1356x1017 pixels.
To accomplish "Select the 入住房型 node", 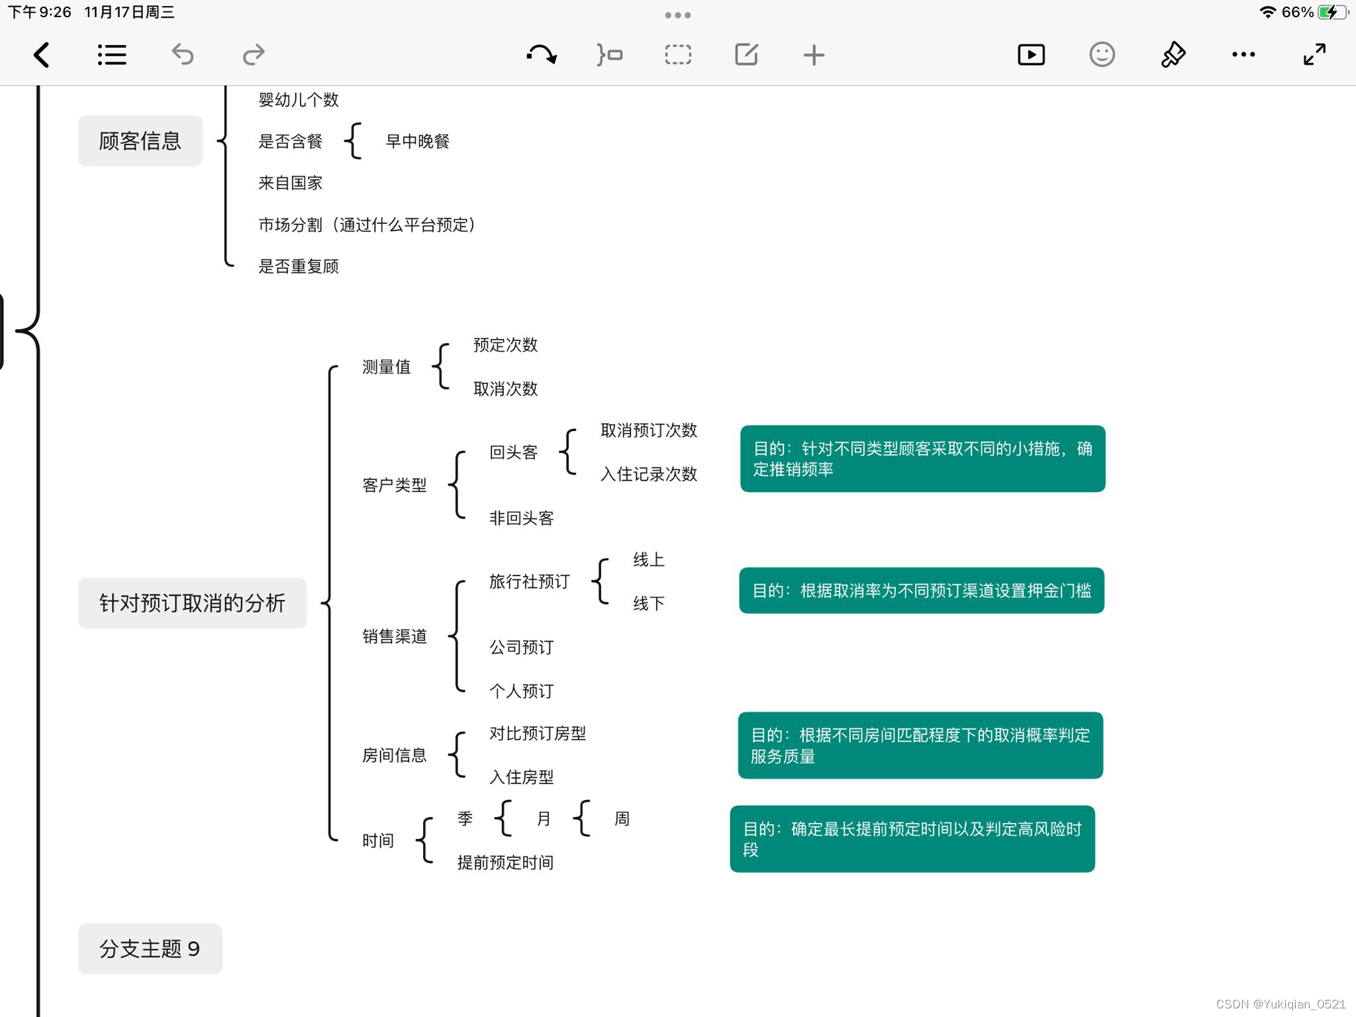I will (522, 777).
